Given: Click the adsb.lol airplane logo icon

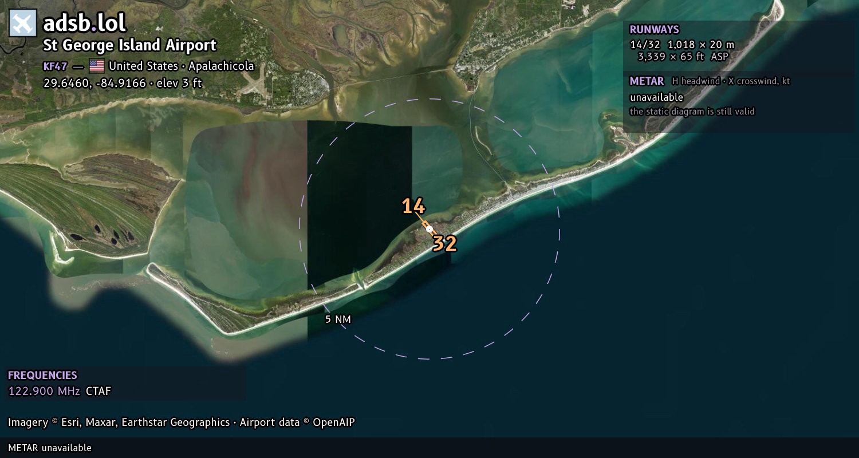Looking at the screenshot, I should click(x=23, y=23).
